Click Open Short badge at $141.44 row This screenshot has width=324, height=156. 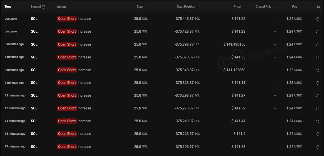coord(67,121)
